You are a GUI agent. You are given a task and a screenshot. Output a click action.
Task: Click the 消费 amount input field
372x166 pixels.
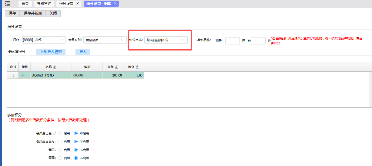coord(233,41)
